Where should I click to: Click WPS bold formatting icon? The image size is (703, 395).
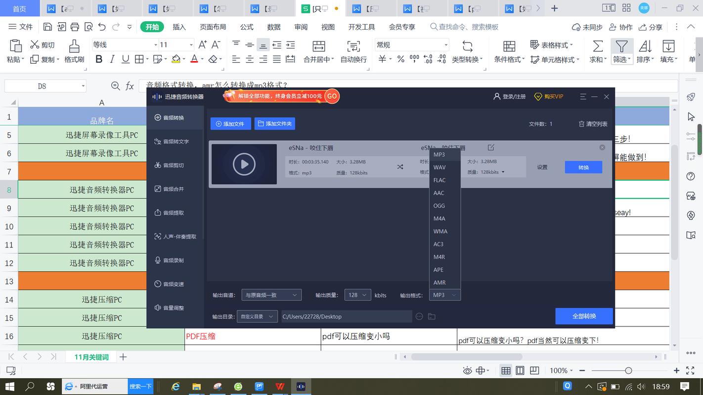click(99, 59)
